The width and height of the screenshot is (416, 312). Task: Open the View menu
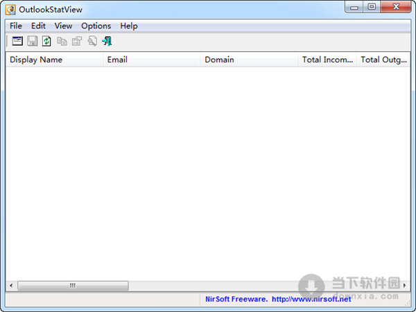click(63, 26)
